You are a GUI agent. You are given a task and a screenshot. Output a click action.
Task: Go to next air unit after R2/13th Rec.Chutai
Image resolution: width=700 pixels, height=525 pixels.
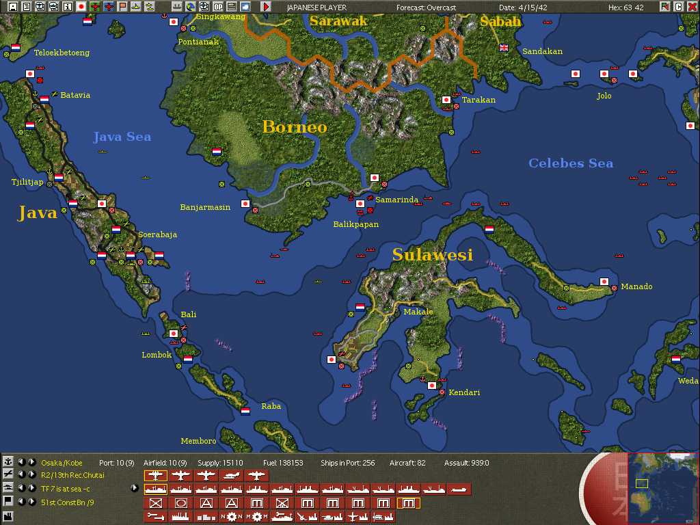pyautogui.click(x=31, y=474)
